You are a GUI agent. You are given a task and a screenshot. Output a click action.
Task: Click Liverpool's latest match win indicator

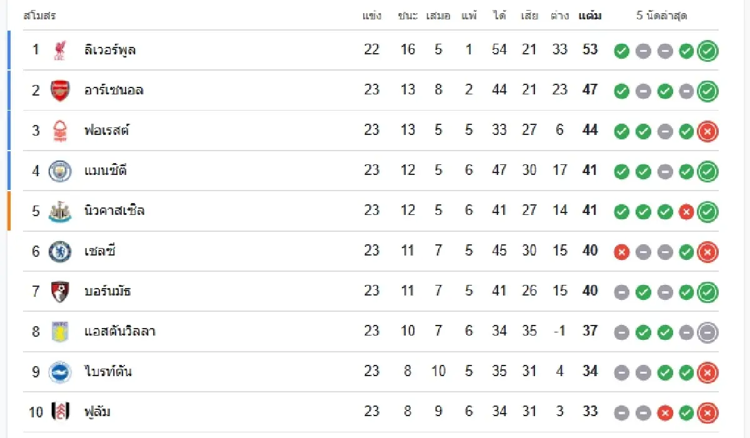707,51
